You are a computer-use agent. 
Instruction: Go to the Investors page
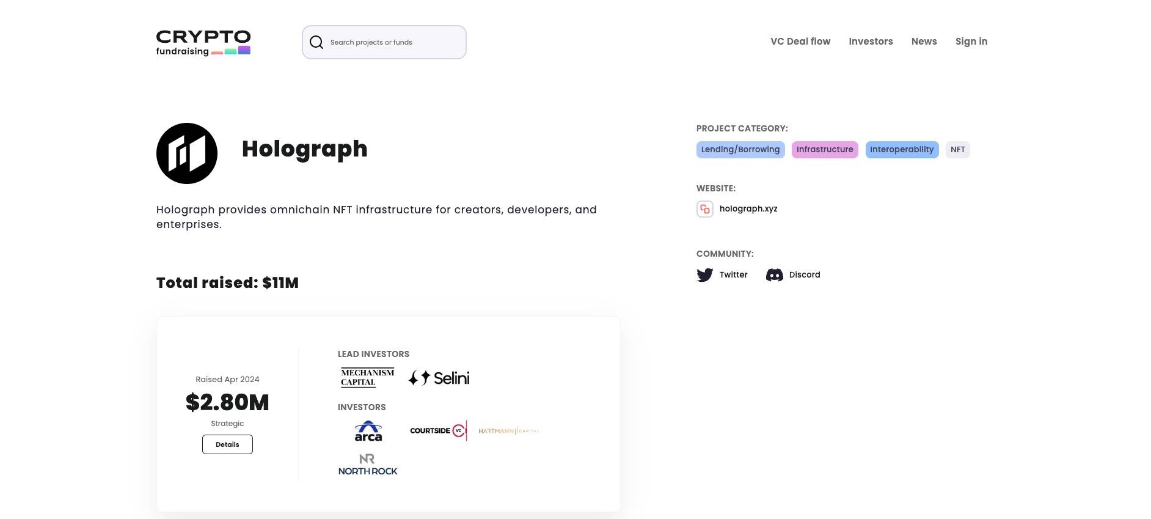[871, 42]
